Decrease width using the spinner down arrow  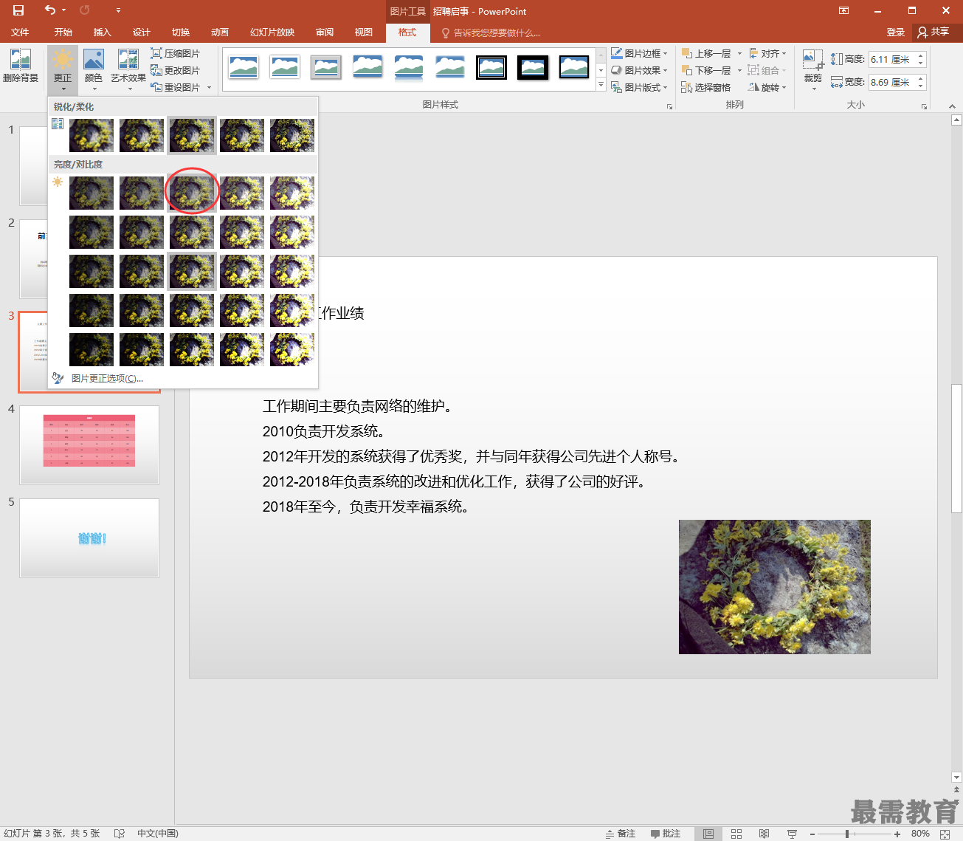(x=921, y=86)
